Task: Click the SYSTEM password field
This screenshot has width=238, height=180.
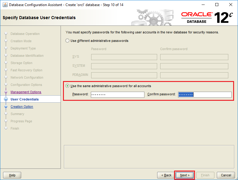Action: point(124,66)
